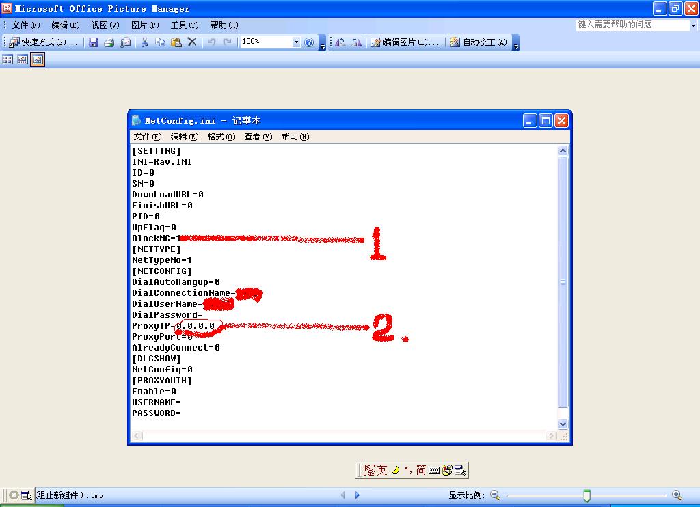This screenshot has width=700, height=507.
Task: Click the blue Help question-mark icon
Action: click(x=309, y=42)
